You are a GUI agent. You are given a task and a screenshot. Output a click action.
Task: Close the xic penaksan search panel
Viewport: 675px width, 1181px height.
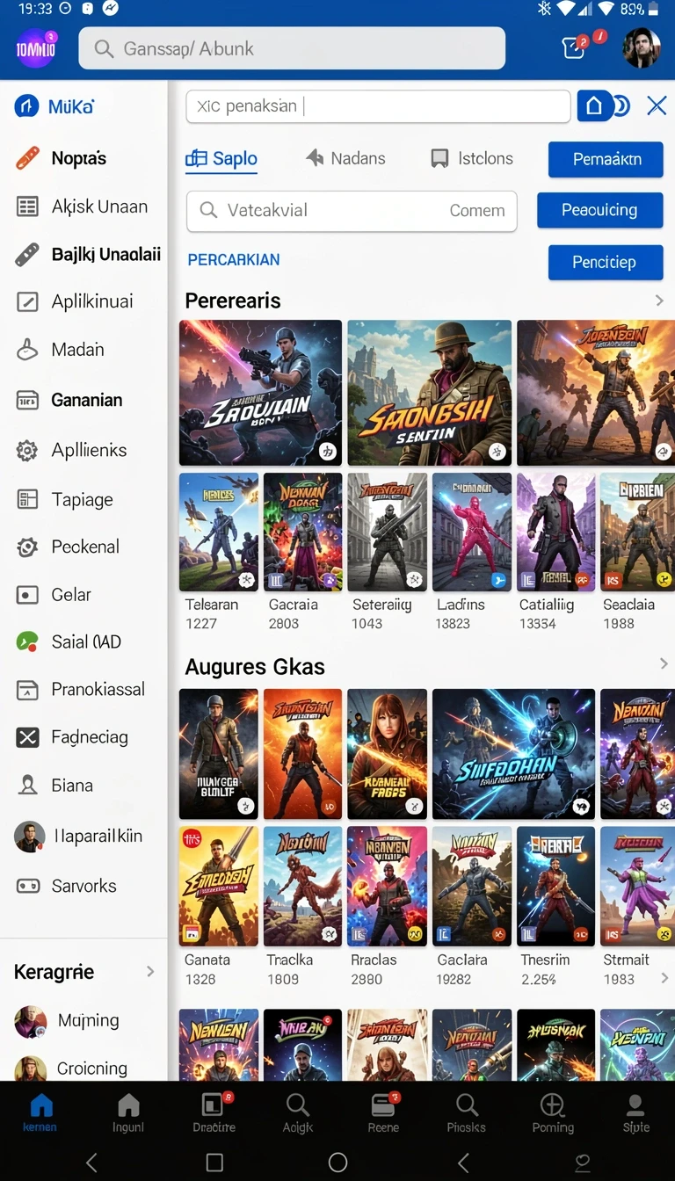pos(657,106)
